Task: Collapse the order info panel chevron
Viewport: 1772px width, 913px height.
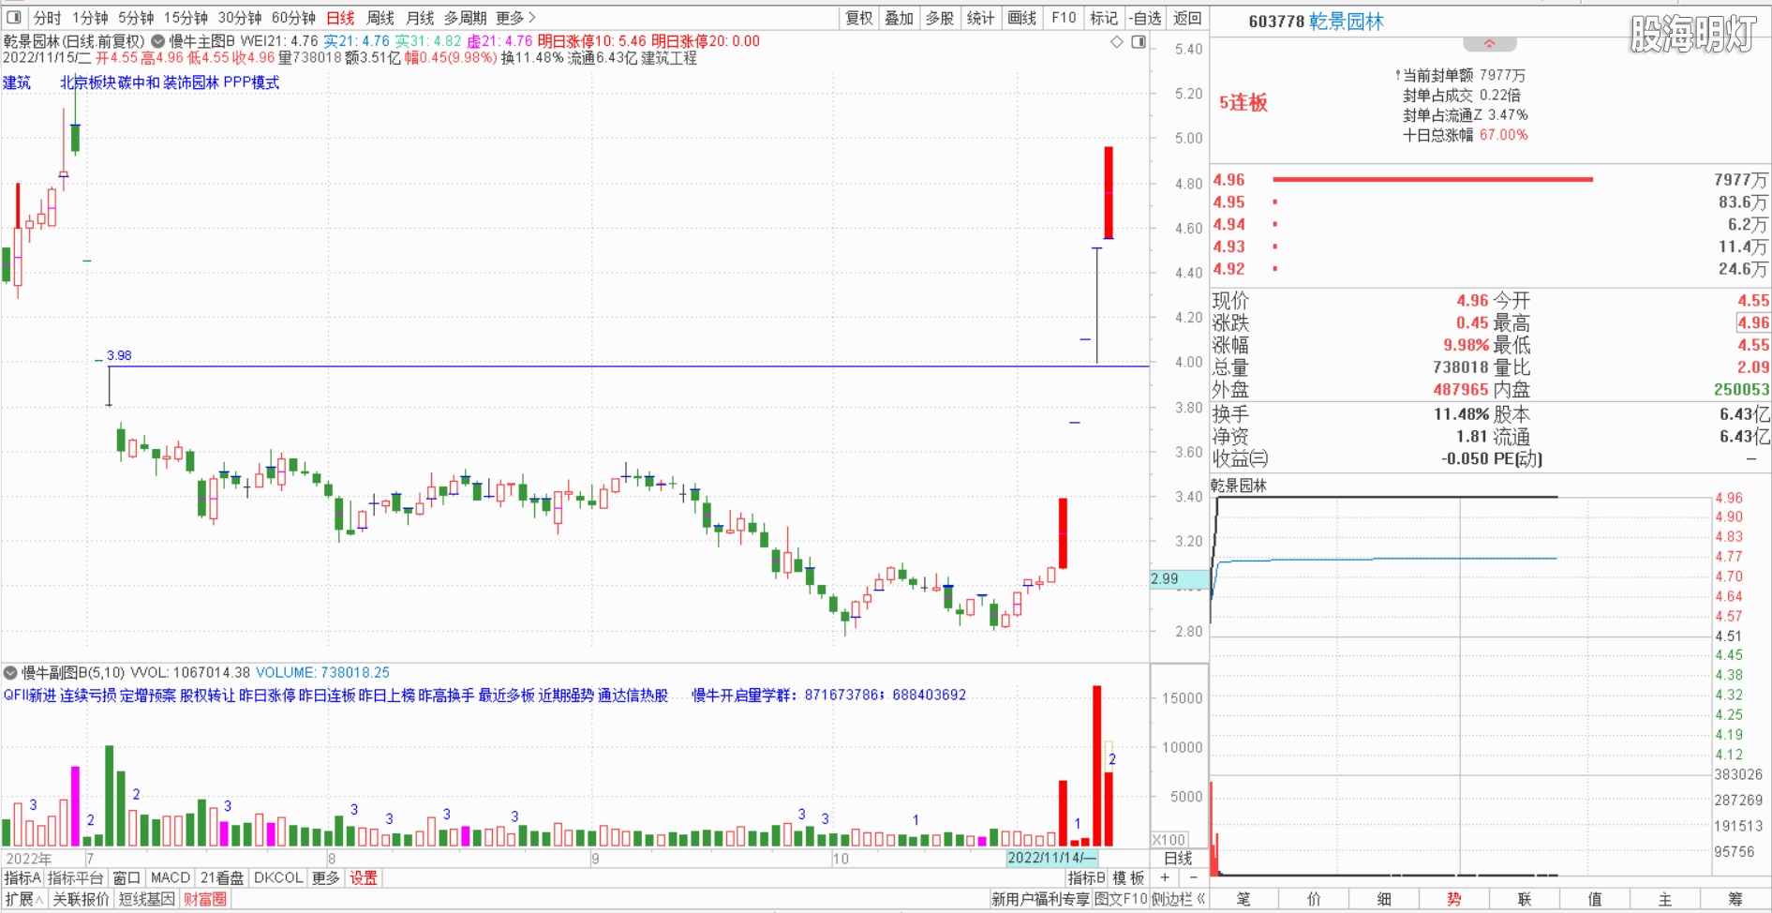Action: pyautogui.click(x=1489, y=44)
